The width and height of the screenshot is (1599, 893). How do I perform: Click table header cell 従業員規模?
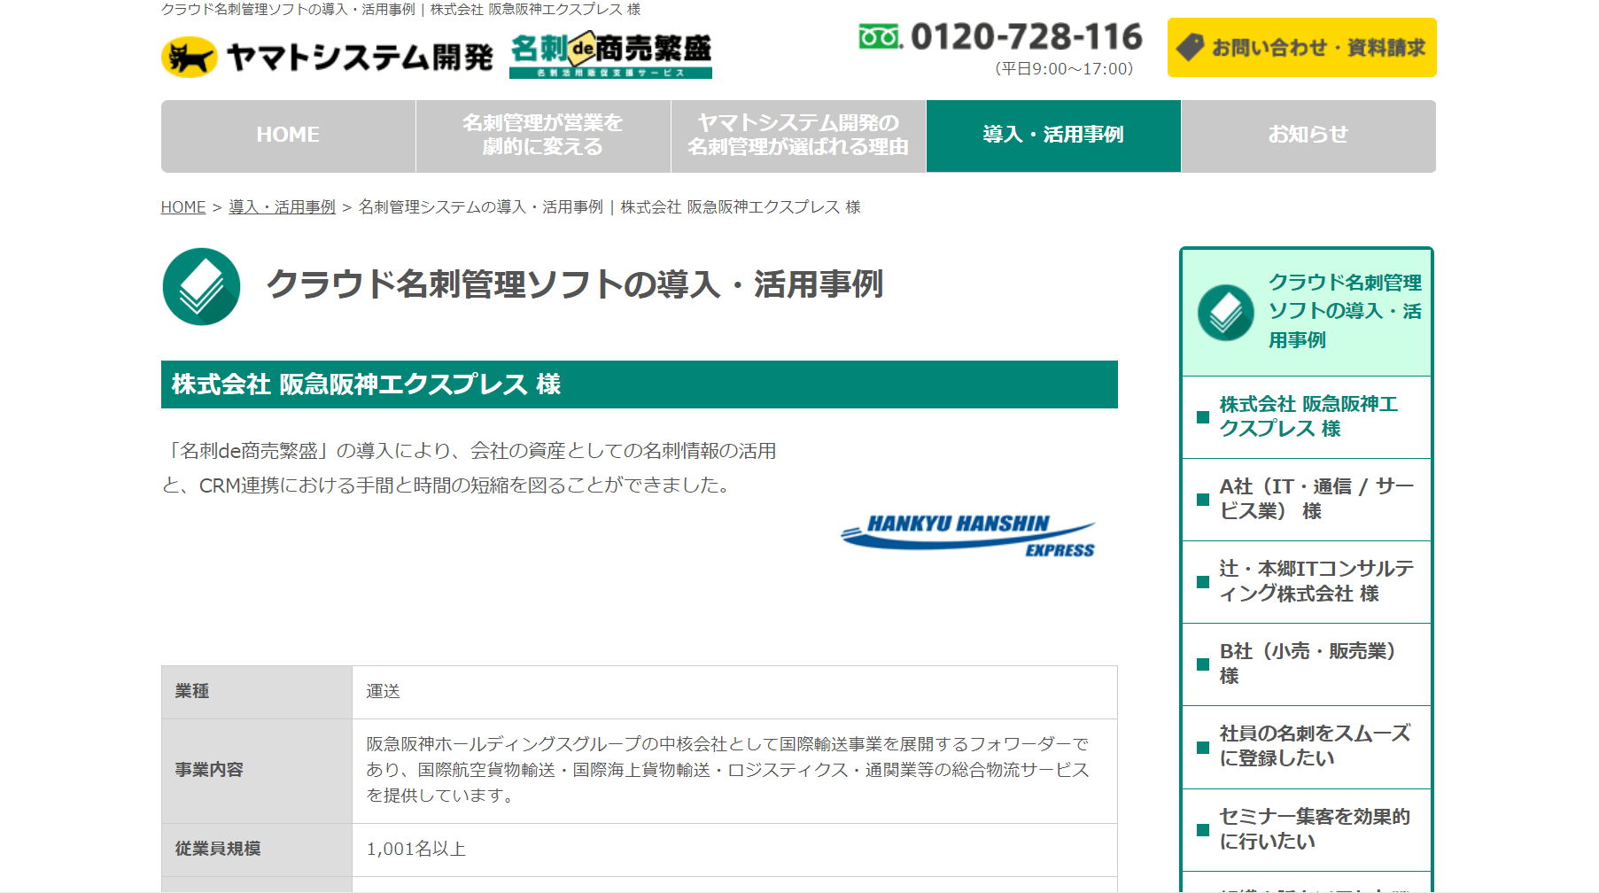257,850
